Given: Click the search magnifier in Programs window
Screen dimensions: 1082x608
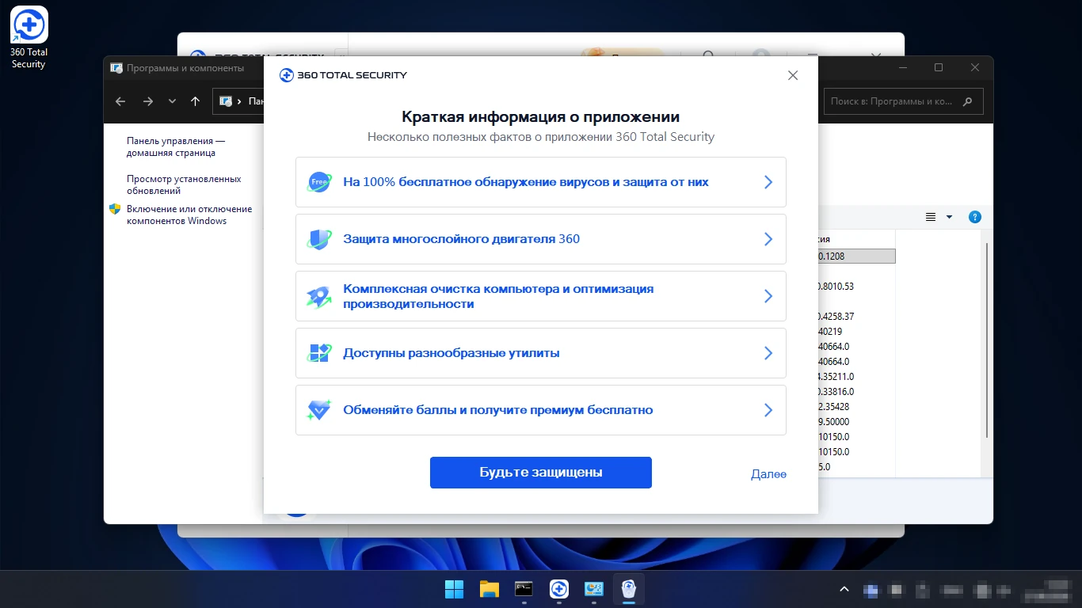Looking at the screenshot, I should (967, 101).
